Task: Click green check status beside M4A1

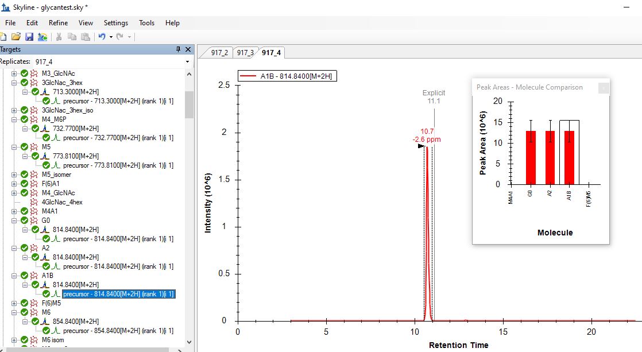Action: 24,211
